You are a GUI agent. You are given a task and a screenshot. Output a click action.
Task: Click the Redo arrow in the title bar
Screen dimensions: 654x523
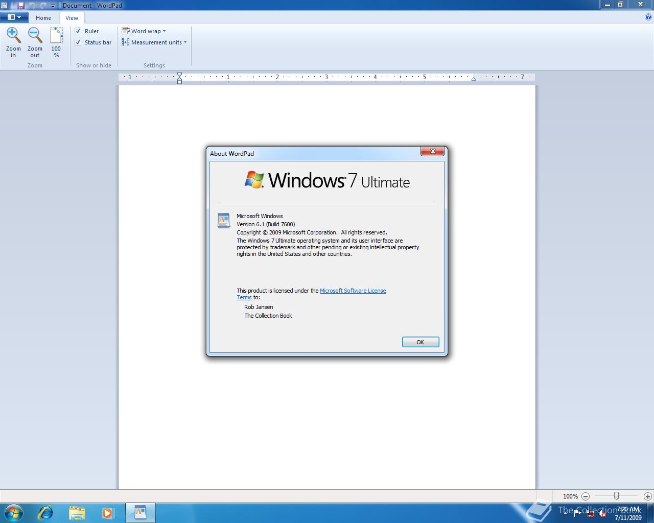click(x=43, y=5)
